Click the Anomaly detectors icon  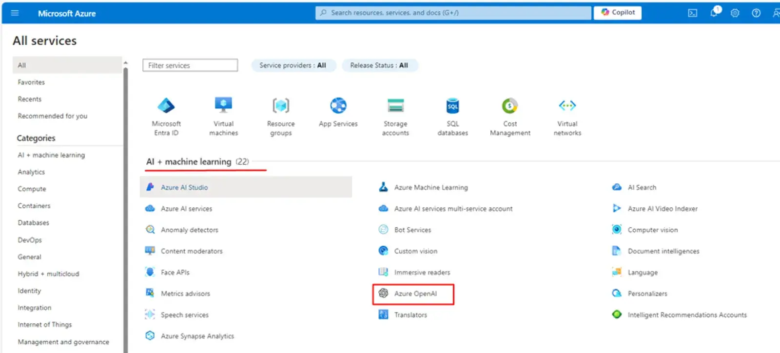click(150, 230)
